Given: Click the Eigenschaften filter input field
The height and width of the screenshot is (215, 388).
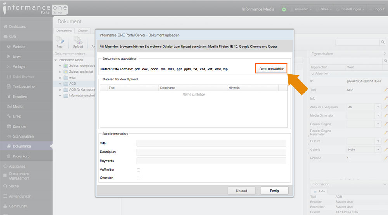Looking at the screenshot, I should pyautogui.click(x=346, y=61).
